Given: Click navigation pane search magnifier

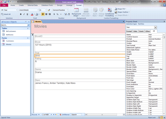Looking at the screenshot, I should pyautogui.click(x=29, y=25).
